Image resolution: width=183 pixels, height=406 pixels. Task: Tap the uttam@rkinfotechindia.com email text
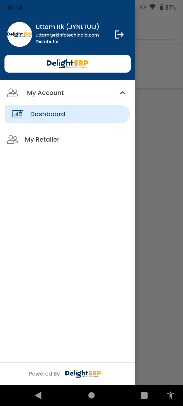[x=67, y=35]
